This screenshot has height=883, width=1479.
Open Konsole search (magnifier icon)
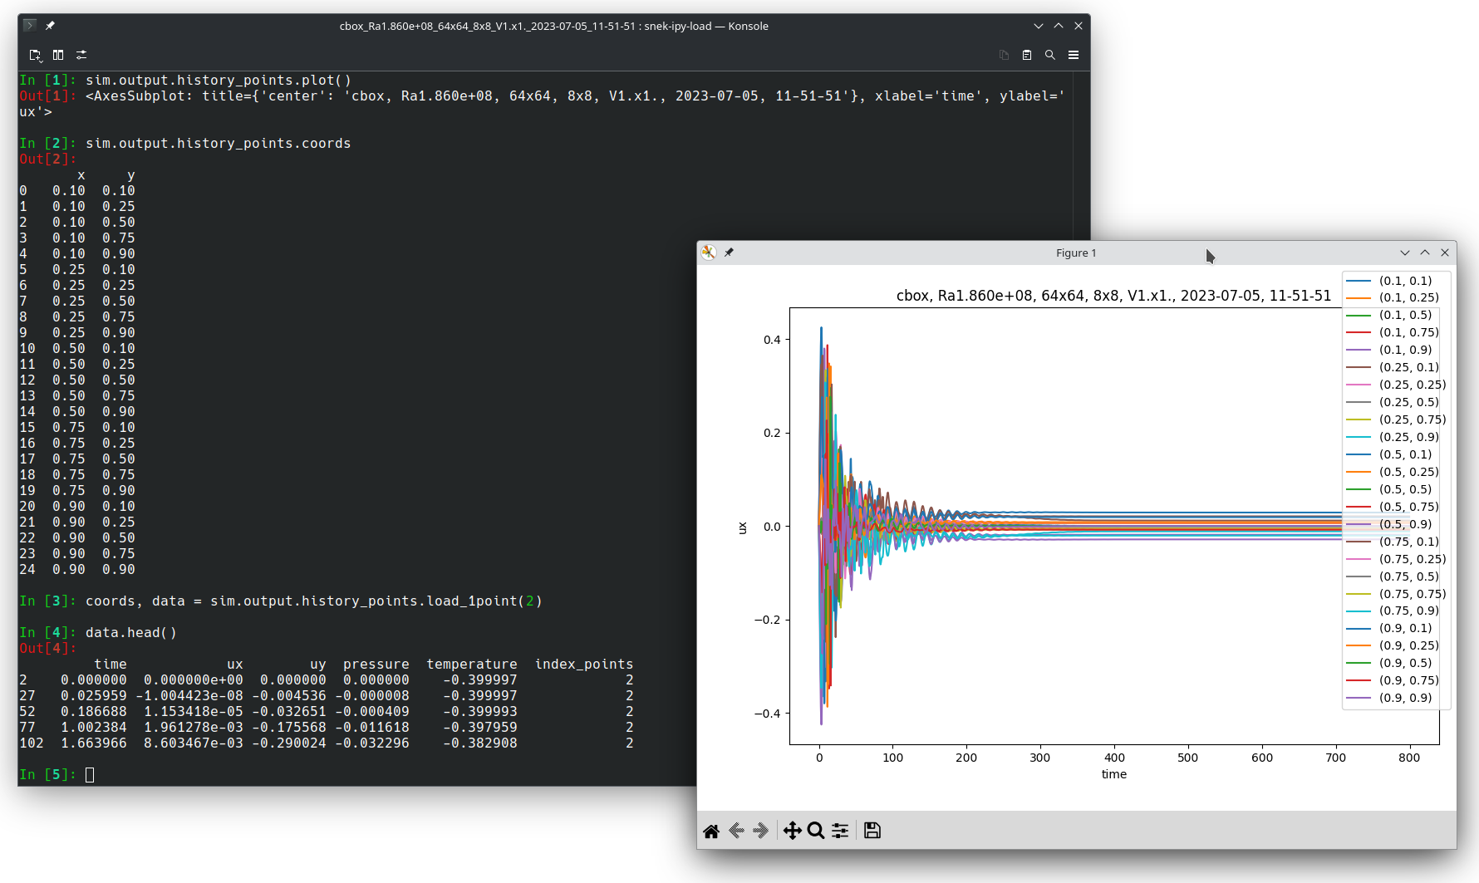1050,55
